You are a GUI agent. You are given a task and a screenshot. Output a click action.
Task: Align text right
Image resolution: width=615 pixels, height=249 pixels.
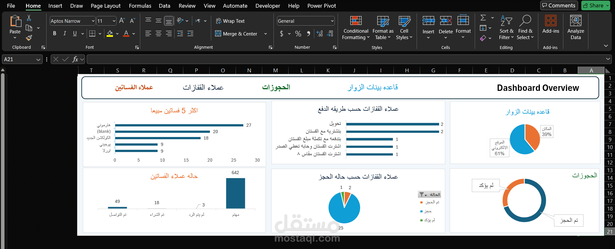click(169, 33)
